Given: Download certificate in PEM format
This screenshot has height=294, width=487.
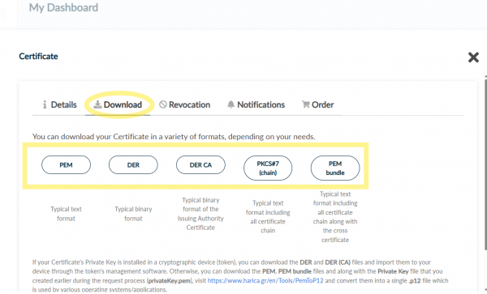Looking at the screenshot, I should click(67, 164).
